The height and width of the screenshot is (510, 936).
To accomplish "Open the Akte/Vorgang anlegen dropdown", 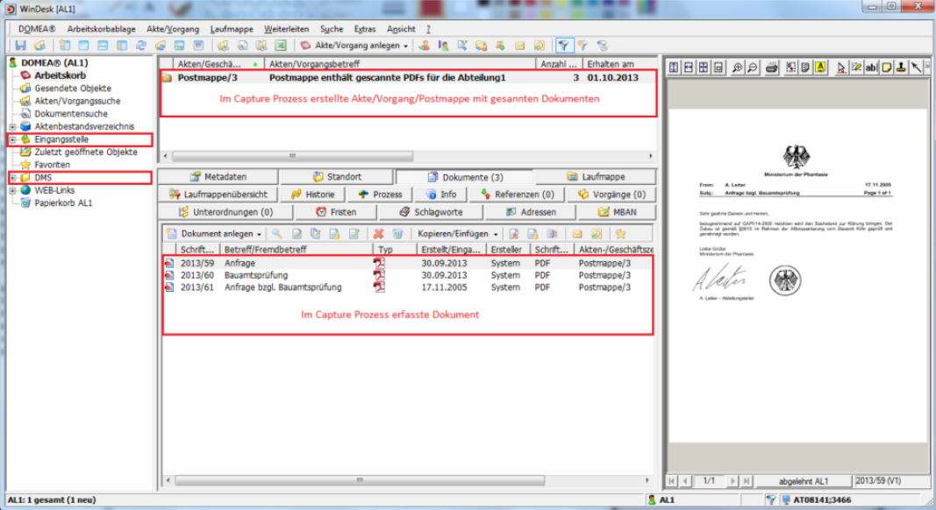I will (407, 46).
